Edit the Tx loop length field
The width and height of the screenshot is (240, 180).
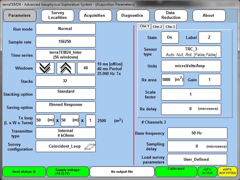(45, 120)
